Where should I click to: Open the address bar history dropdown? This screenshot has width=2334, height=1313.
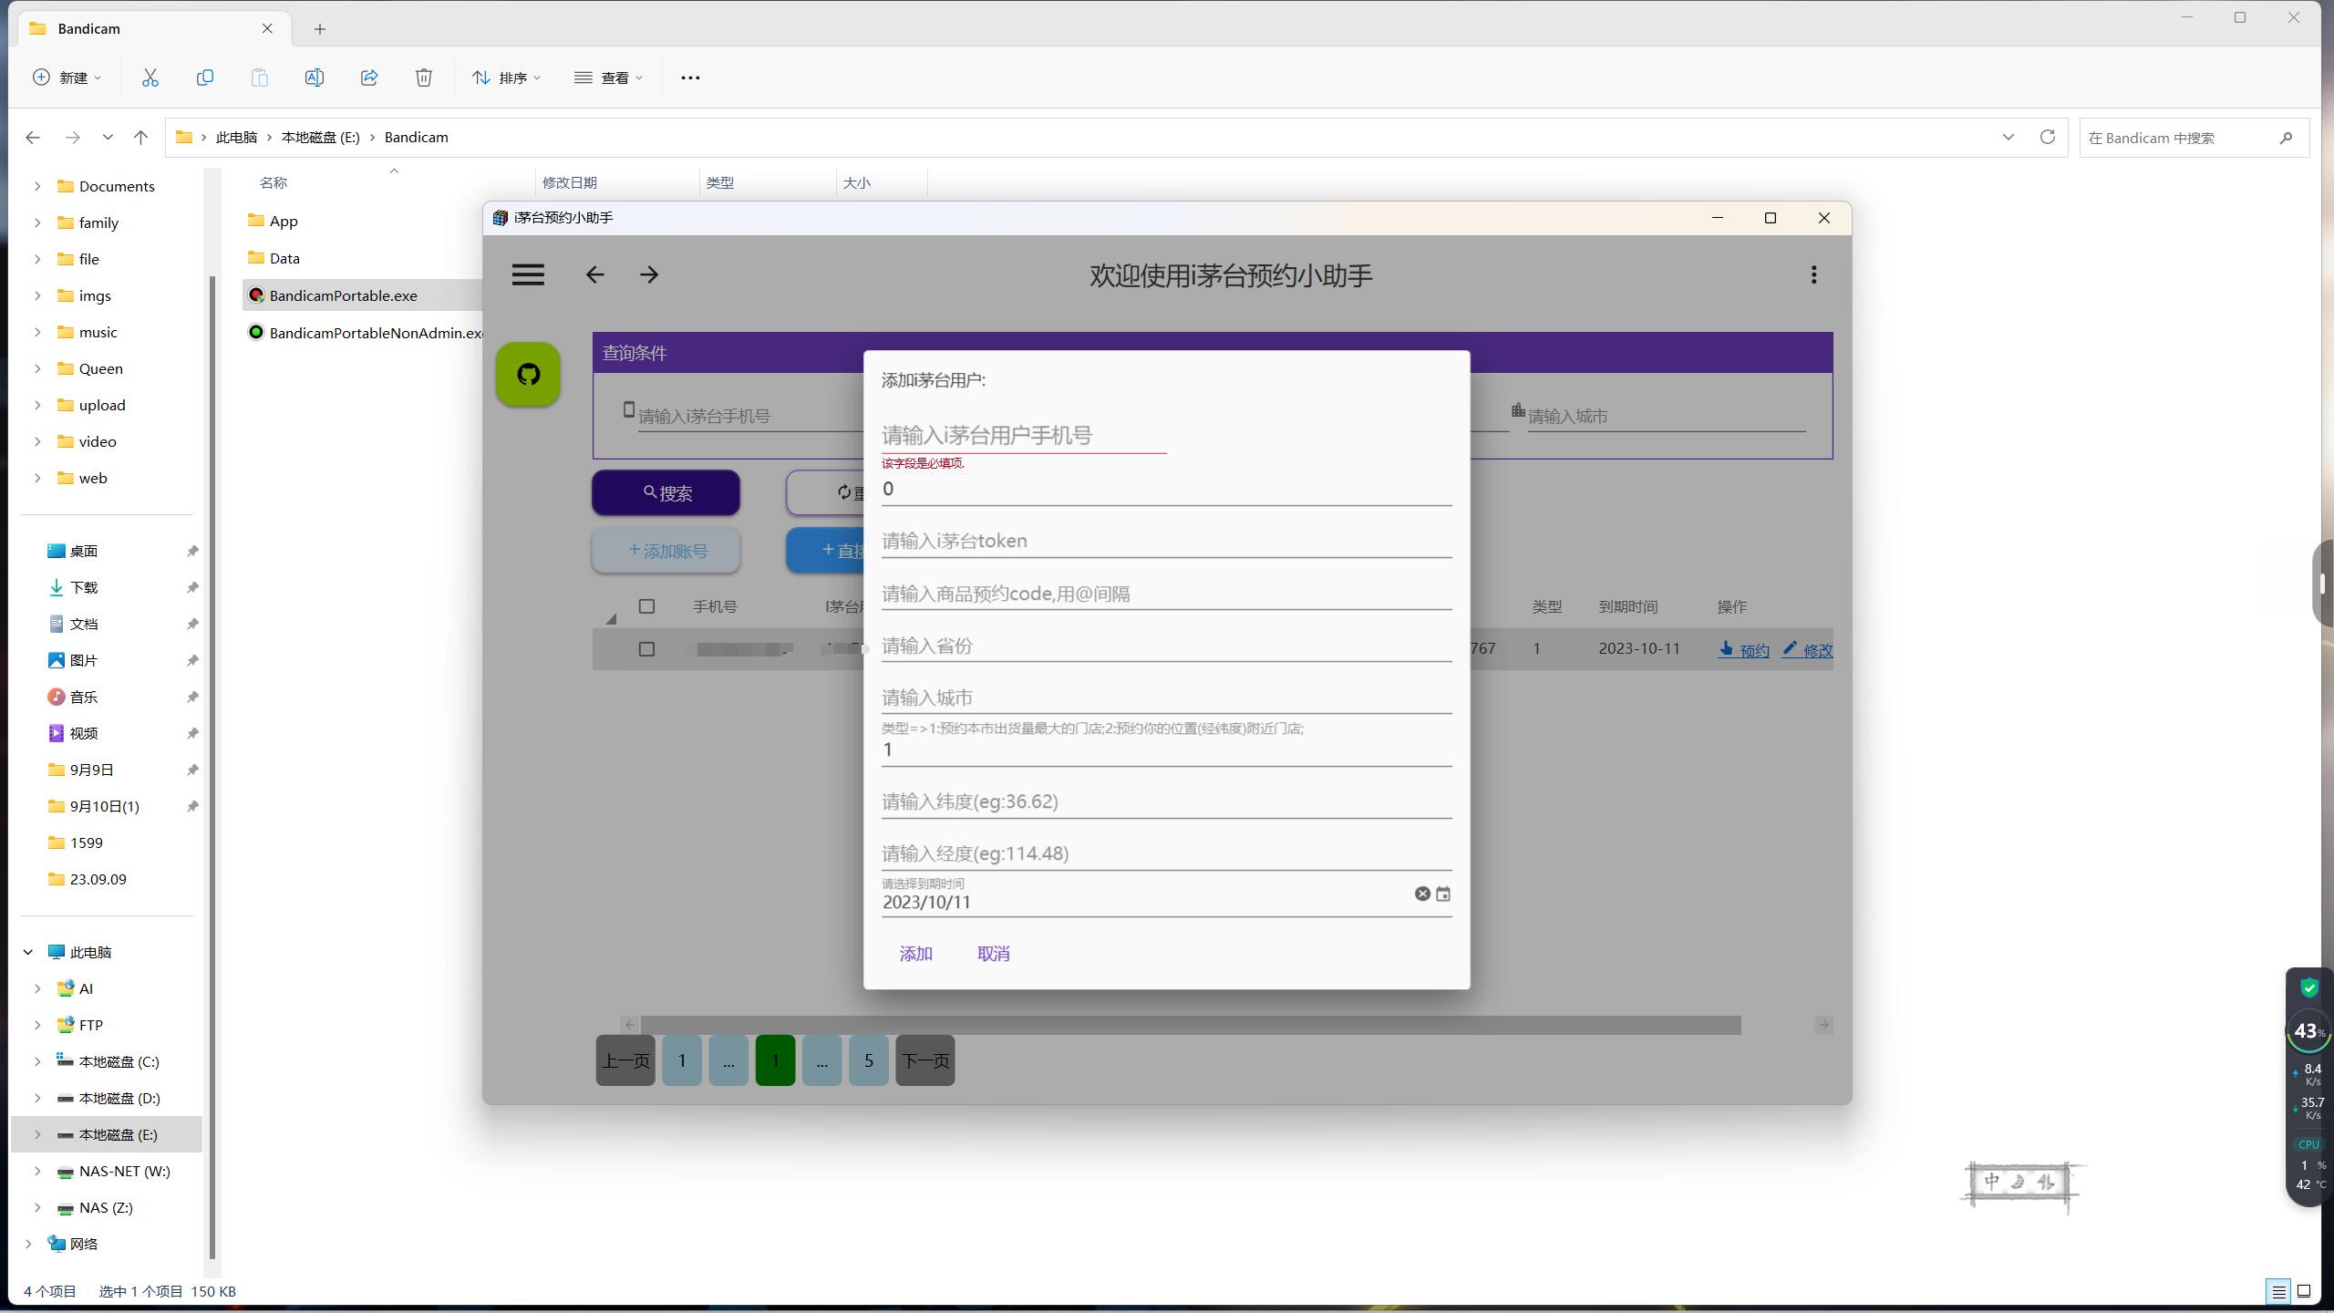point(2008,137)
